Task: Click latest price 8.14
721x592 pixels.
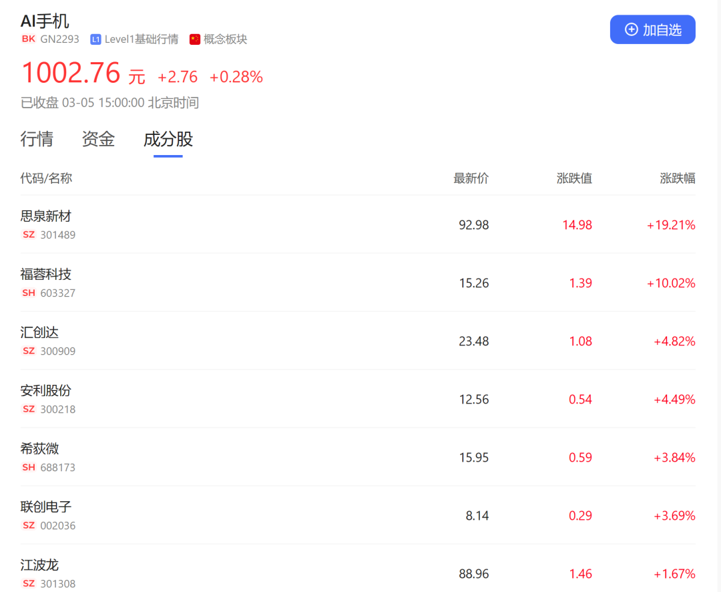Action: 477,516
